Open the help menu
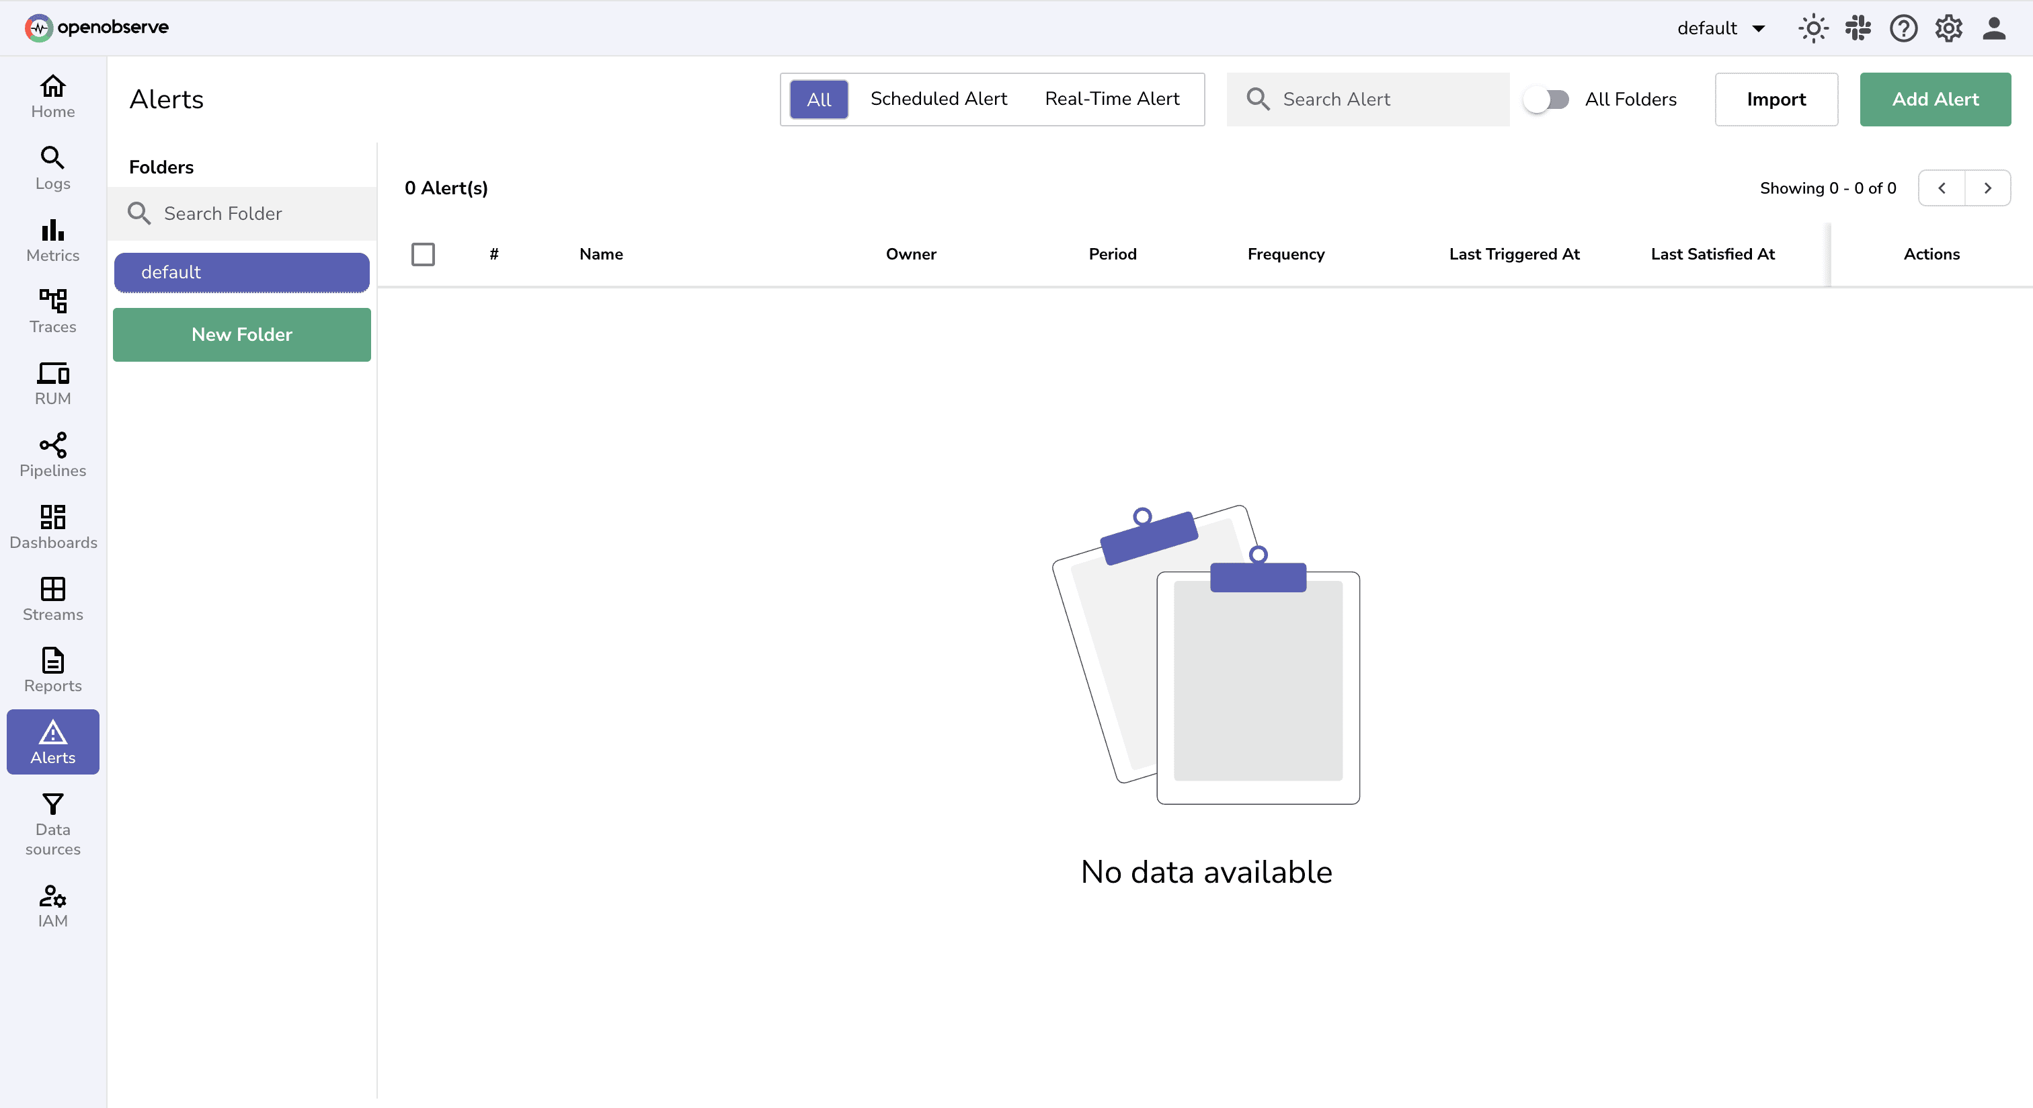This screenshot has width=2033, height=1108. point(1903,28)
